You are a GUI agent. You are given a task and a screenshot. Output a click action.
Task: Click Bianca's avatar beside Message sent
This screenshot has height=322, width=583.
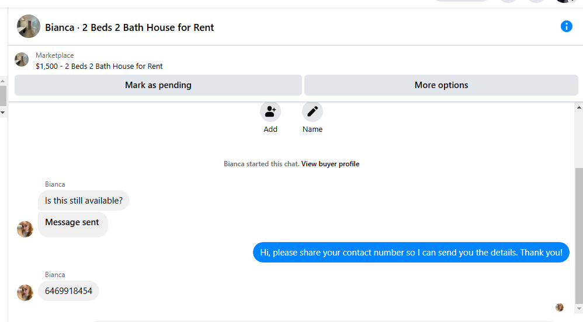[x=25, y=229]
